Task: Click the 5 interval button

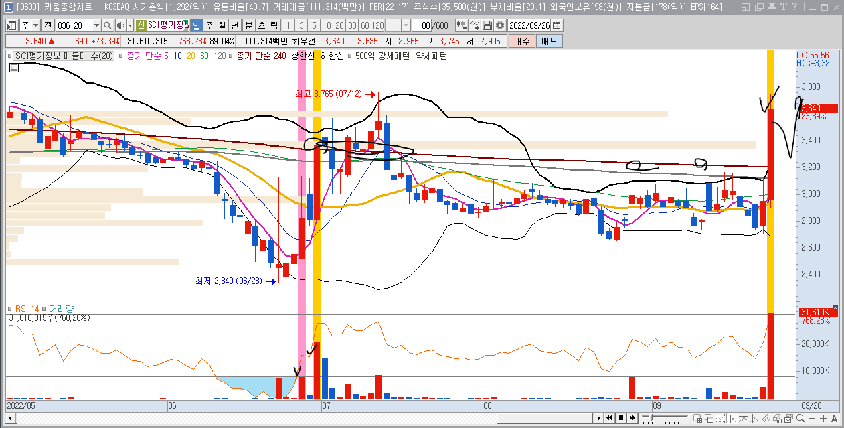Action: (314, 25)
